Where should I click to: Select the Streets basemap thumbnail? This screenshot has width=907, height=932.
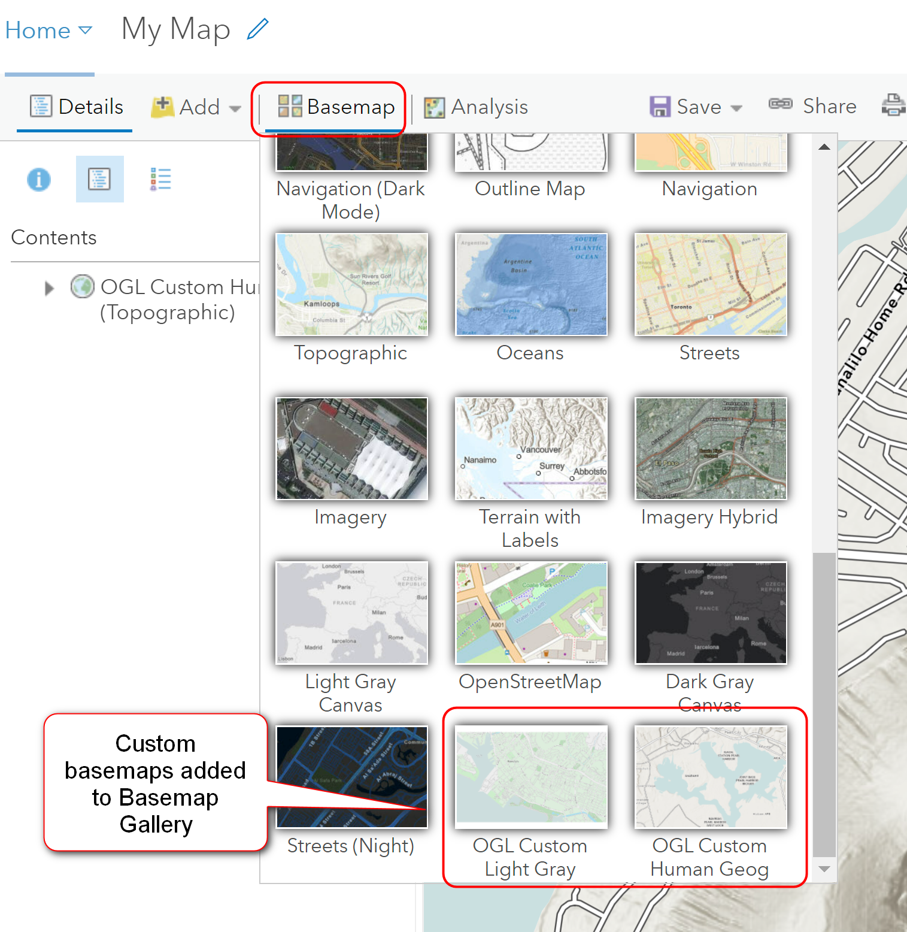(x=711, y=285)
